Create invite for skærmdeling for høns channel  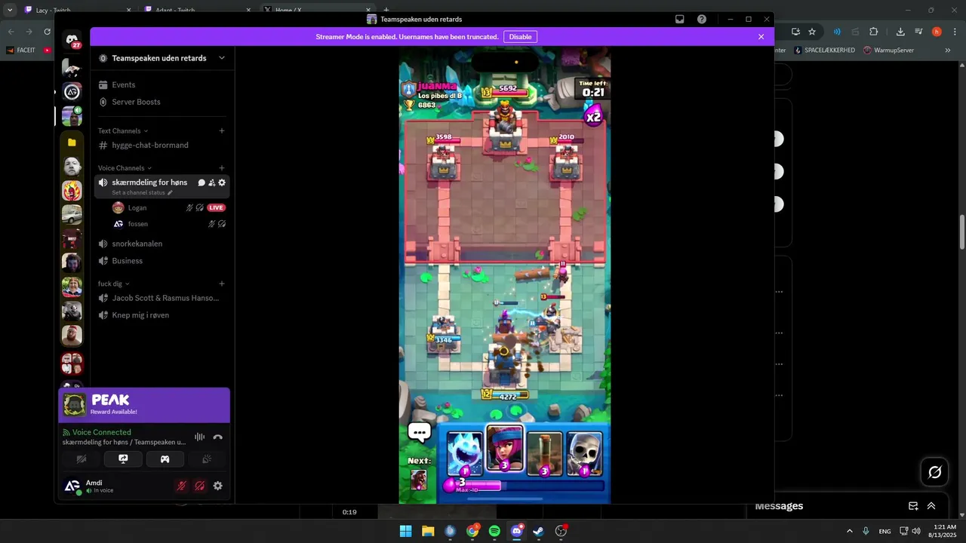211,183
